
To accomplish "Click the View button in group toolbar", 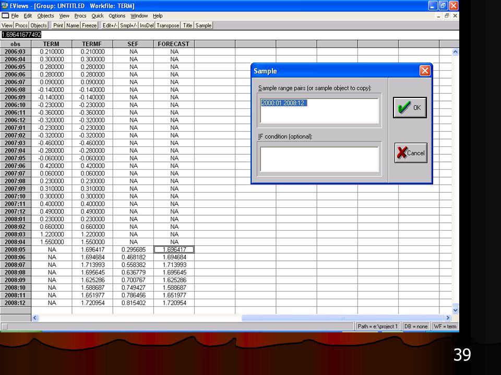I will click(x=7, y=25).
